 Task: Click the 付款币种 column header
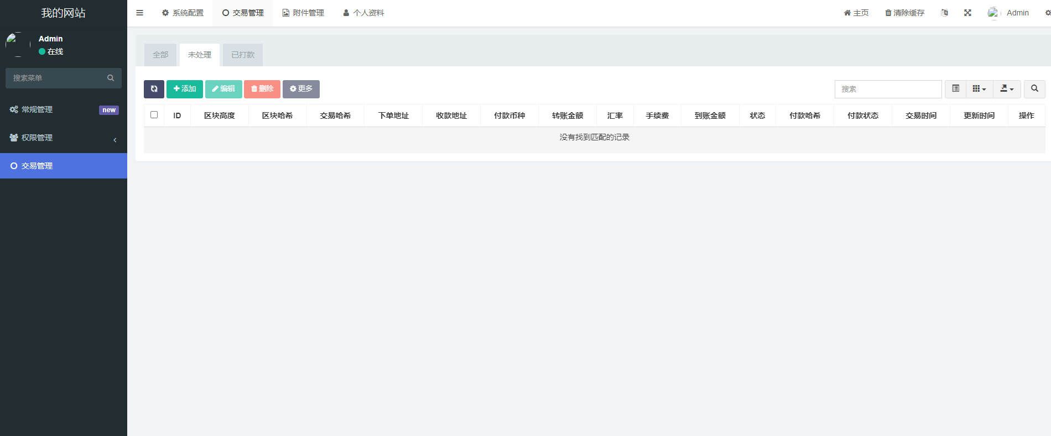(x=509, y=115)
